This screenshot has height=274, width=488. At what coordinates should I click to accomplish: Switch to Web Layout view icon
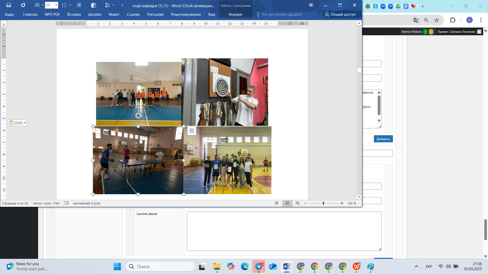point(298,203)
